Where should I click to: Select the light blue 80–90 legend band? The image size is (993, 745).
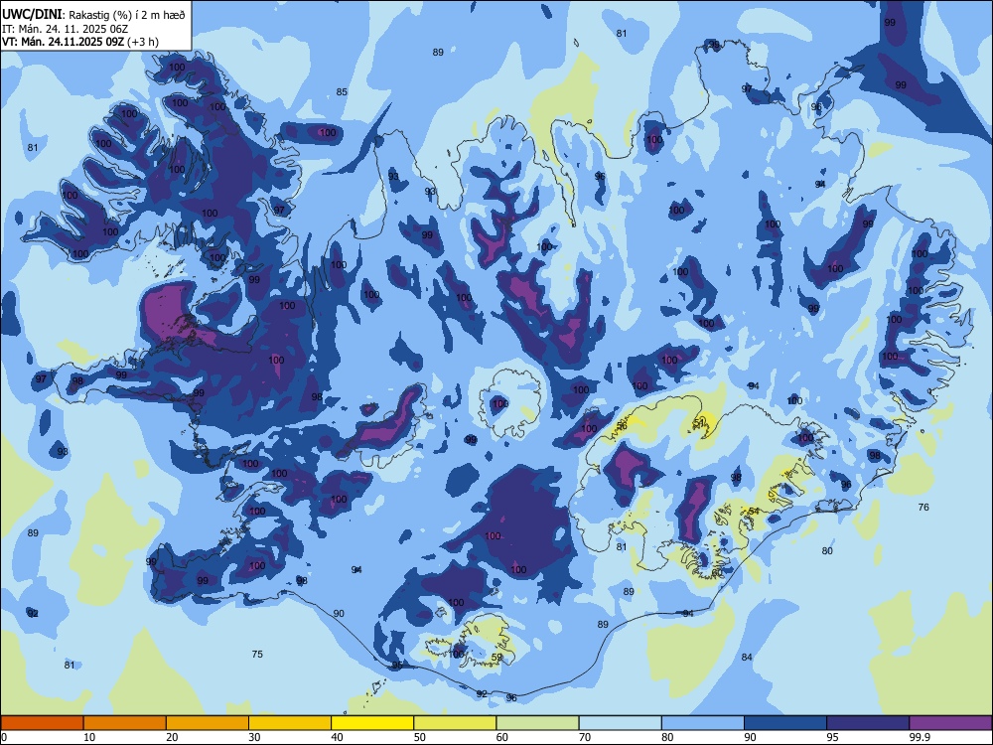tap(703, 723)
